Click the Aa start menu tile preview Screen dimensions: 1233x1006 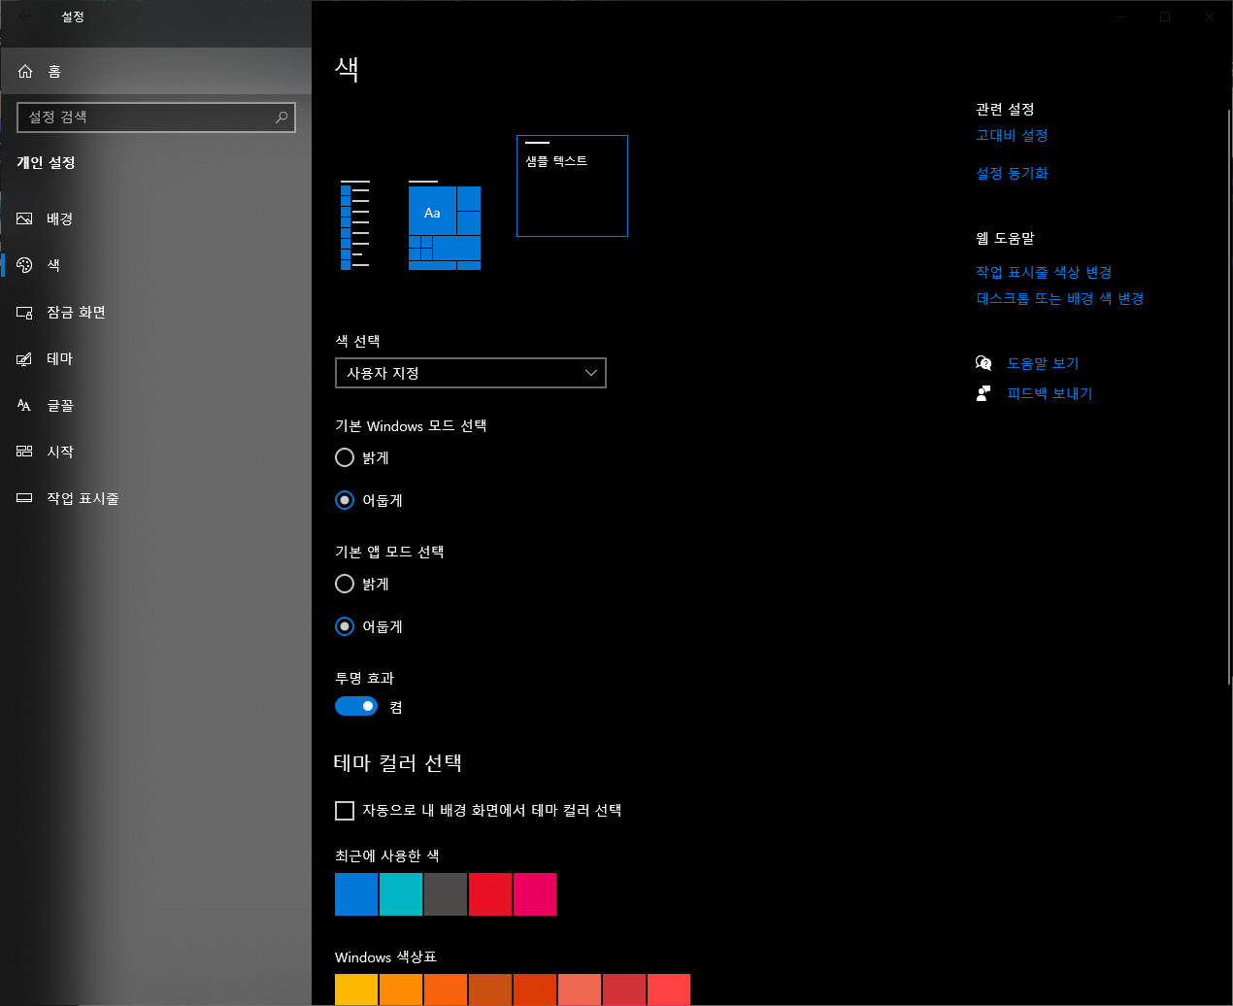tap(432, 213)
